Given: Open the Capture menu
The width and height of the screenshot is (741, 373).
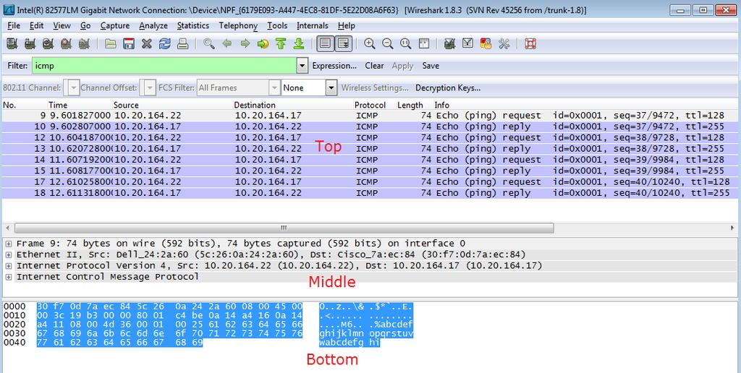Looking at the screenshot, I should pos(115,25).
